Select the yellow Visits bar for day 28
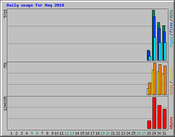 (x=148, y=91)
